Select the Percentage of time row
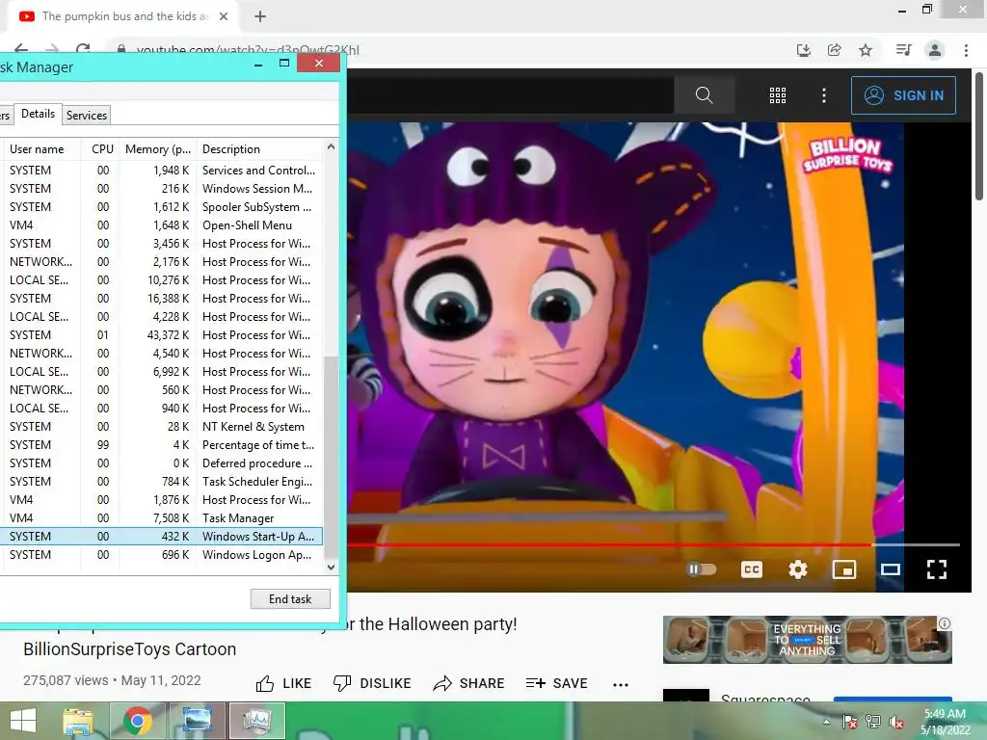The image size is (987, 740). coord(161,445)
